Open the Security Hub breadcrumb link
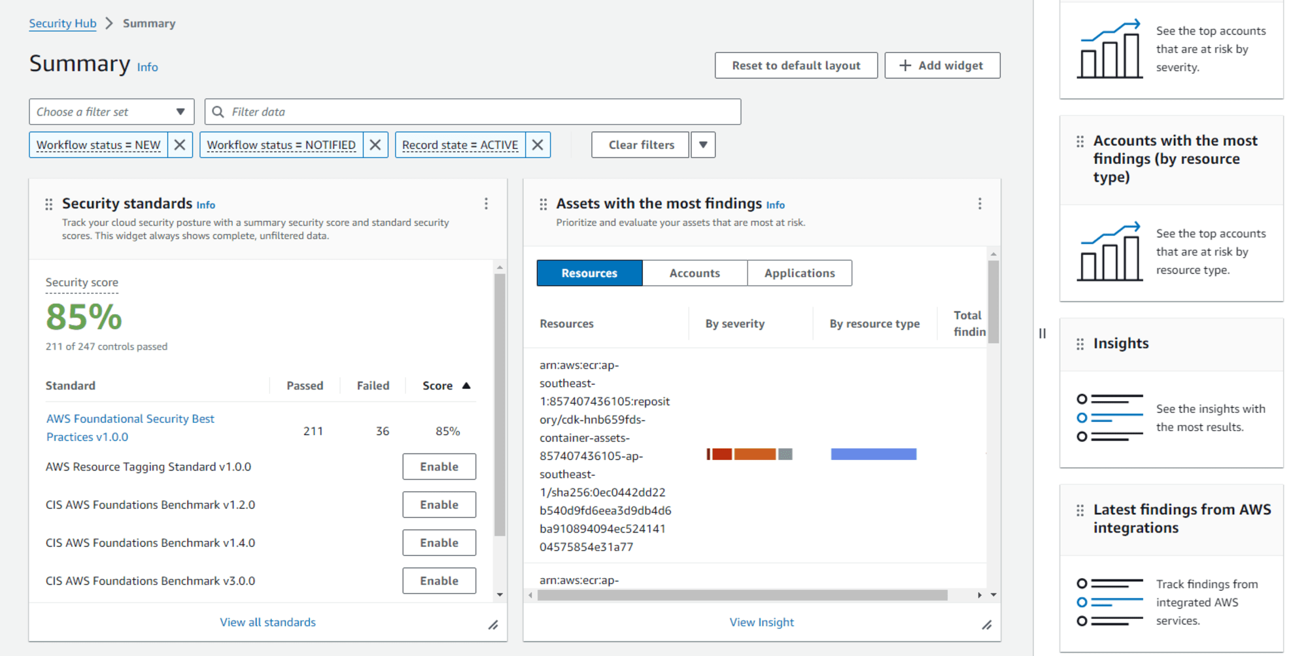 tap(63, 24)
